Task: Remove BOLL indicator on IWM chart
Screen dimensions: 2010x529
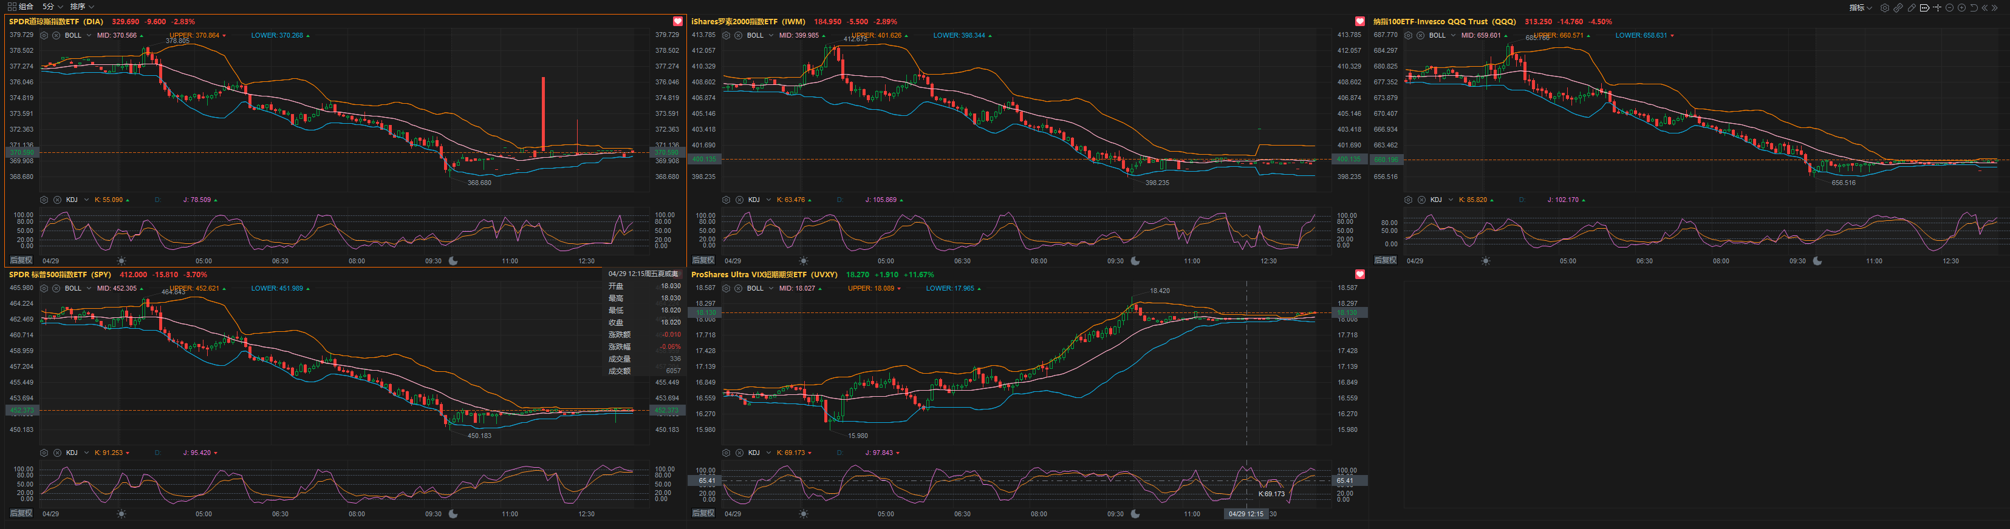Action: (x=738, y=35)
